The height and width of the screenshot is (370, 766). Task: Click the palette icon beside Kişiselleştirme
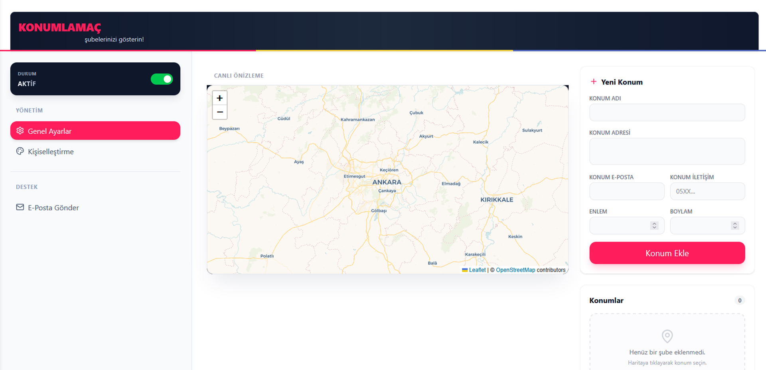click(x=20, y=151)
